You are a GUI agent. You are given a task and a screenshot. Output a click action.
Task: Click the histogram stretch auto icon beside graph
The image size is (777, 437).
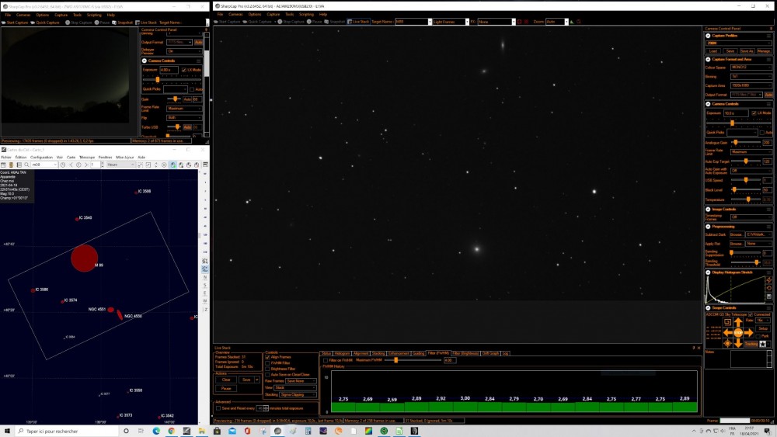[769, 280]
